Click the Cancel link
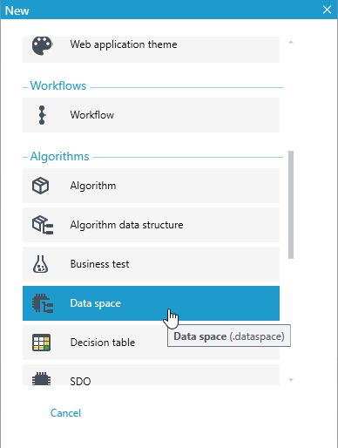The image size is (338, 448). pyautogui.click(x=65, y=413)
